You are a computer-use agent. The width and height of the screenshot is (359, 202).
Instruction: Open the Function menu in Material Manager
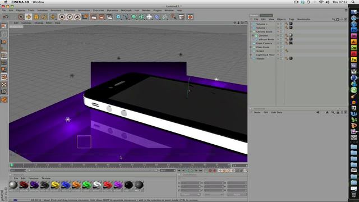click(x=34, y=178)
